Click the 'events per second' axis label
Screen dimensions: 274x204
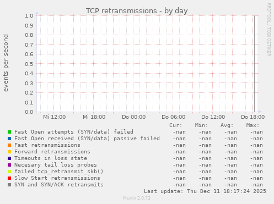[x=6, y=63]
